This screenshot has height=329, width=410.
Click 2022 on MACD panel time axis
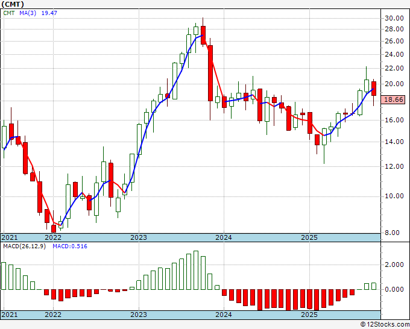point(53,315)
